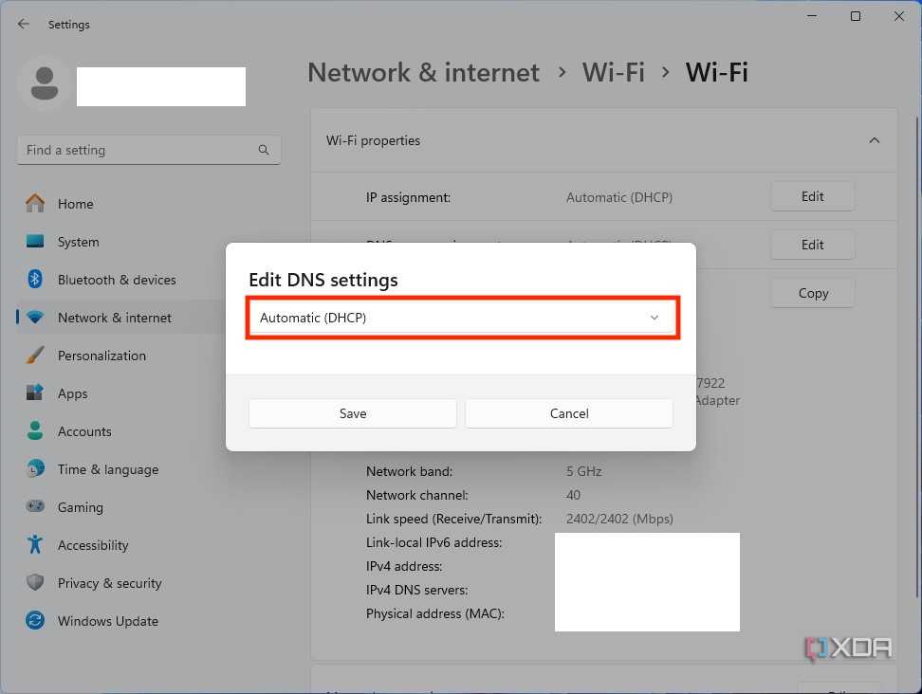Click the 'Network channel:' label

[417, 496]
